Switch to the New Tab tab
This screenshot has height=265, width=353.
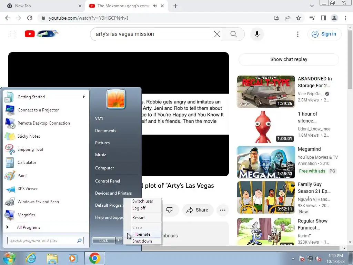coord(42,6)
